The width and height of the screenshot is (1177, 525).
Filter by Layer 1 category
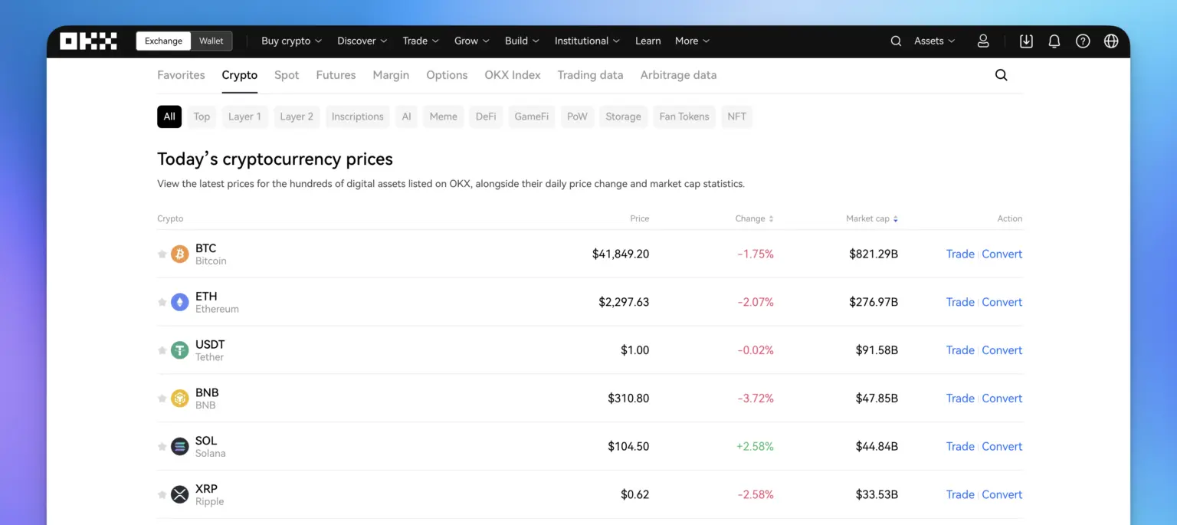pyautogui.click(x=244, y=116)
